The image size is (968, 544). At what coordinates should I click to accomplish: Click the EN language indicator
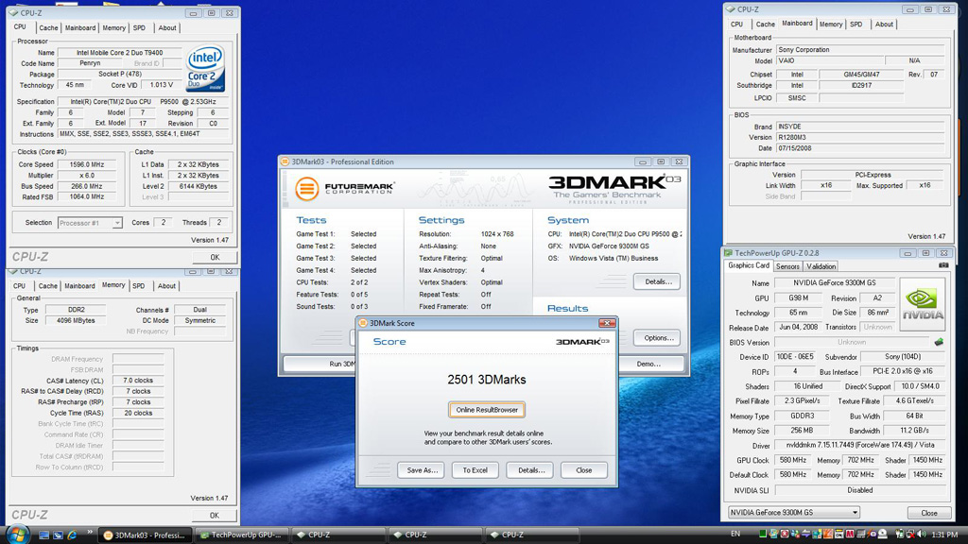735,535
